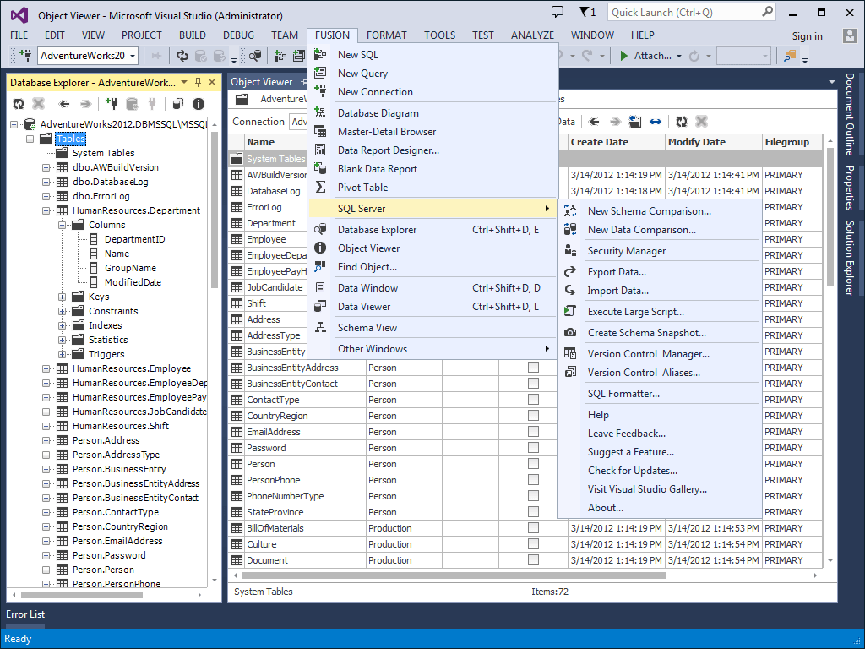The image size is (865, 649).
Task: Click the Schema View icon in menu
Action: [320, 327]
